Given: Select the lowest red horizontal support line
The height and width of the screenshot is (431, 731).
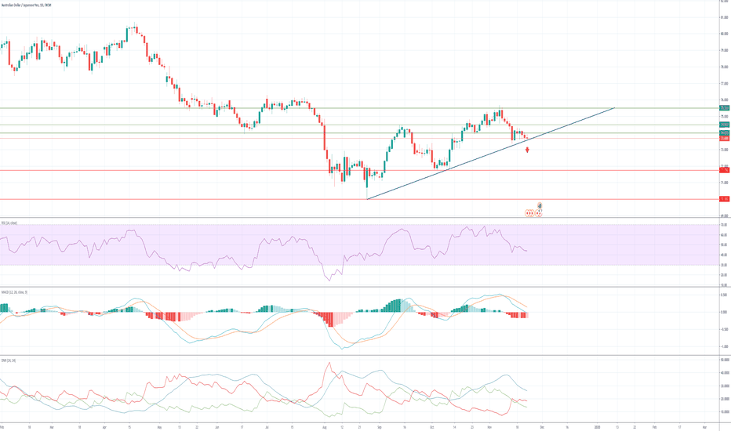Looking at the screenshot, I should point(235,199).
